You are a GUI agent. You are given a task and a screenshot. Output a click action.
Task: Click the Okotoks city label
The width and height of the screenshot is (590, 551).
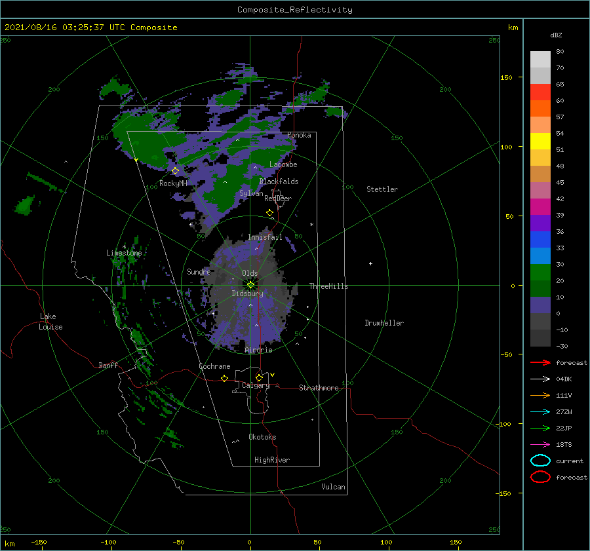(262, 437)
